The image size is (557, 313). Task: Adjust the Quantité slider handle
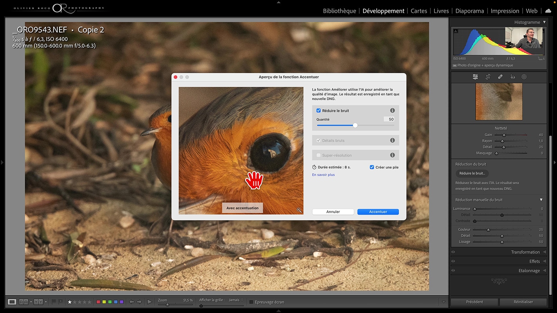355,125
